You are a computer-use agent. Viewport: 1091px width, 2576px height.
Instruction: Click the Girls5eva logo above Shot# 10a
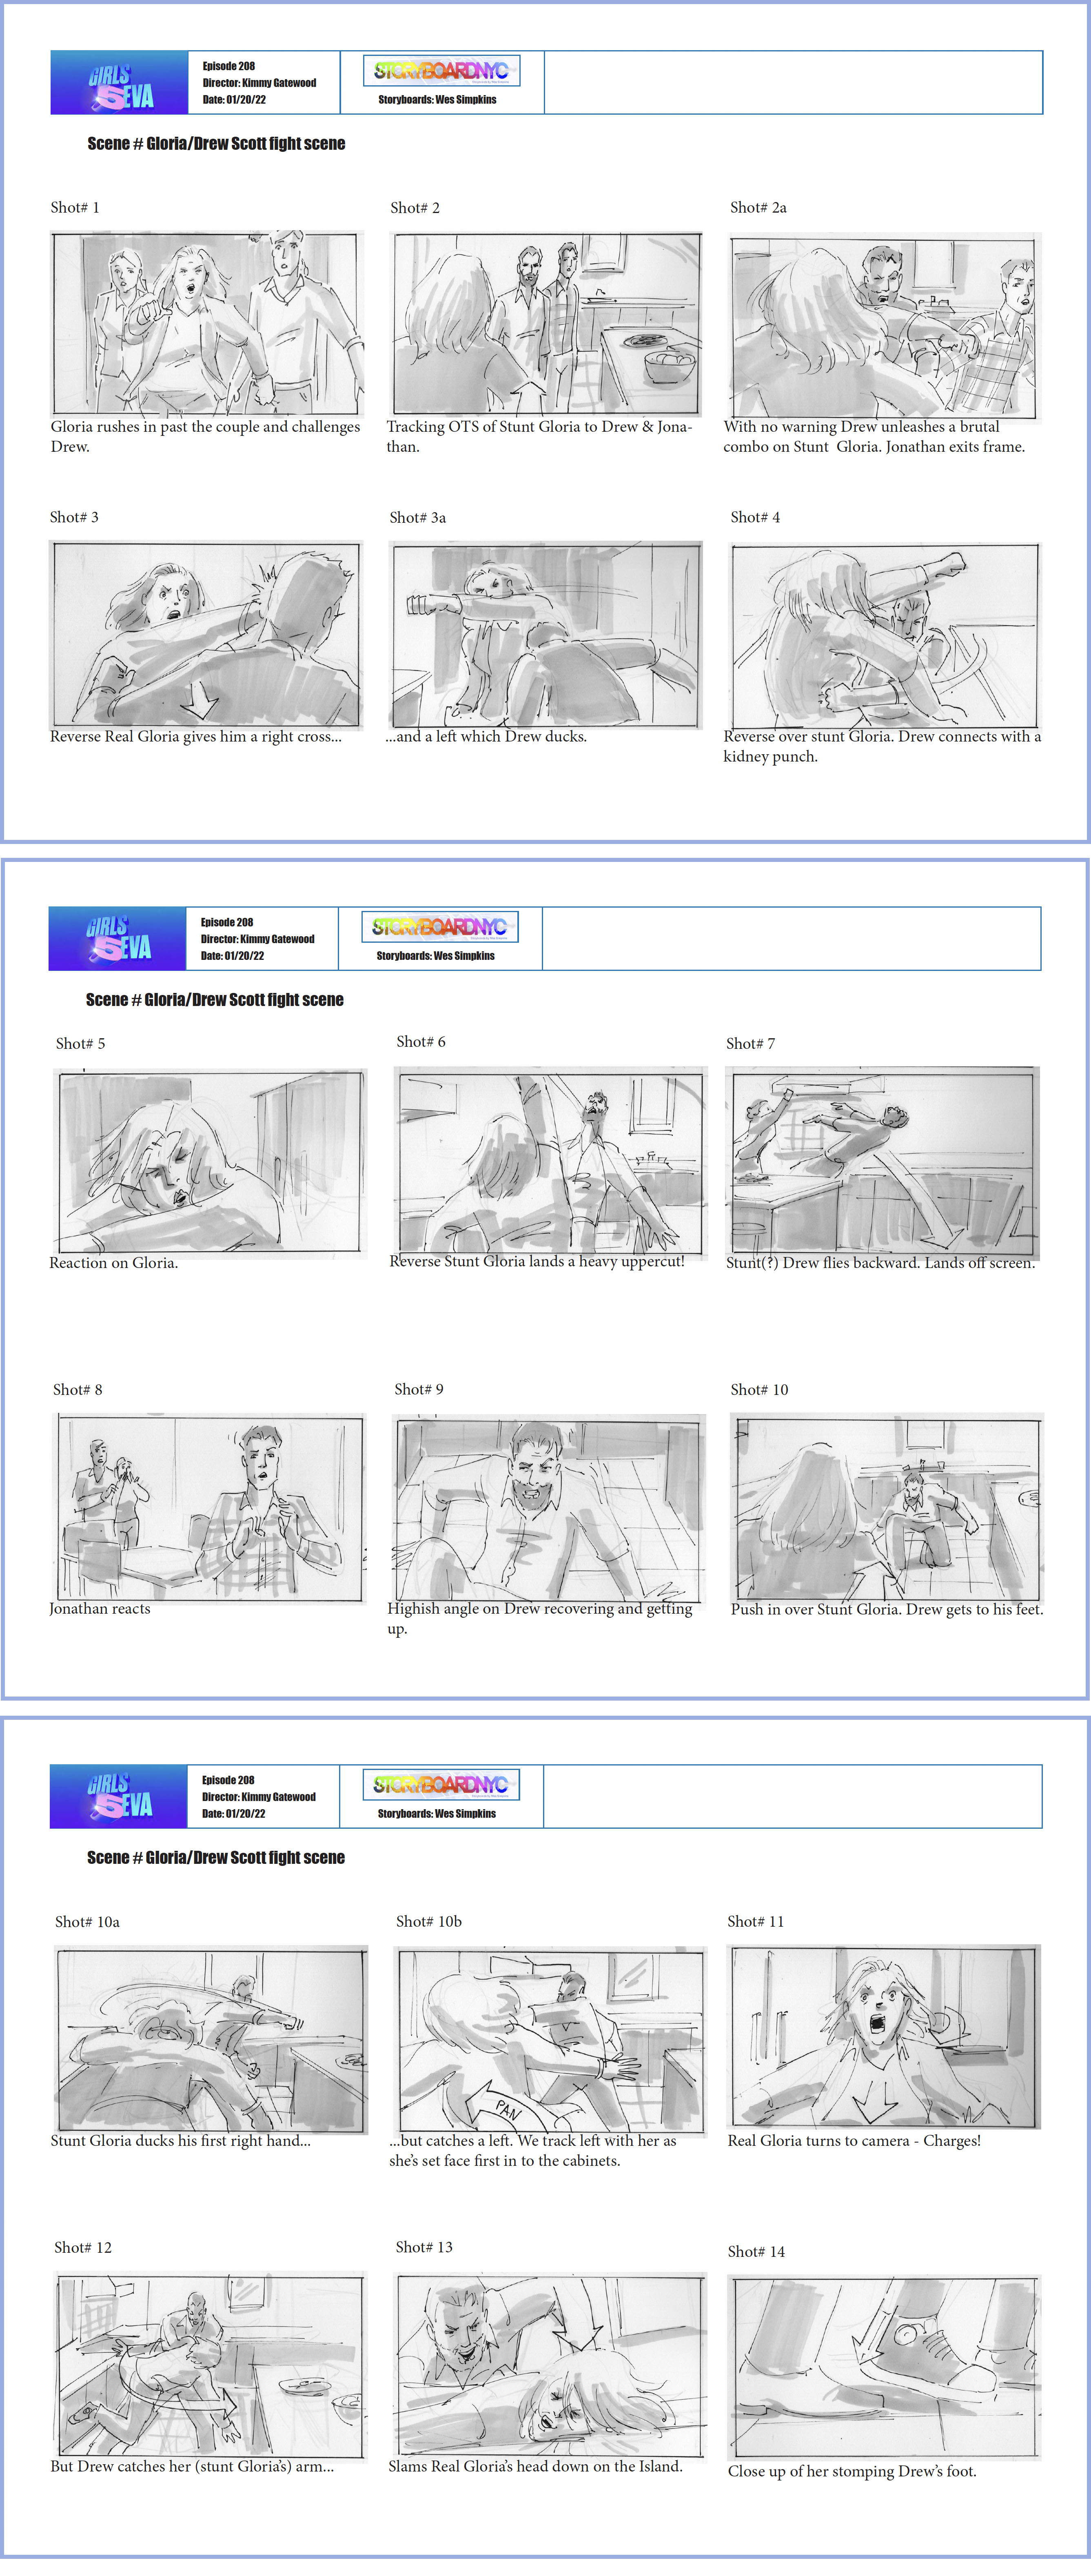118,1797
